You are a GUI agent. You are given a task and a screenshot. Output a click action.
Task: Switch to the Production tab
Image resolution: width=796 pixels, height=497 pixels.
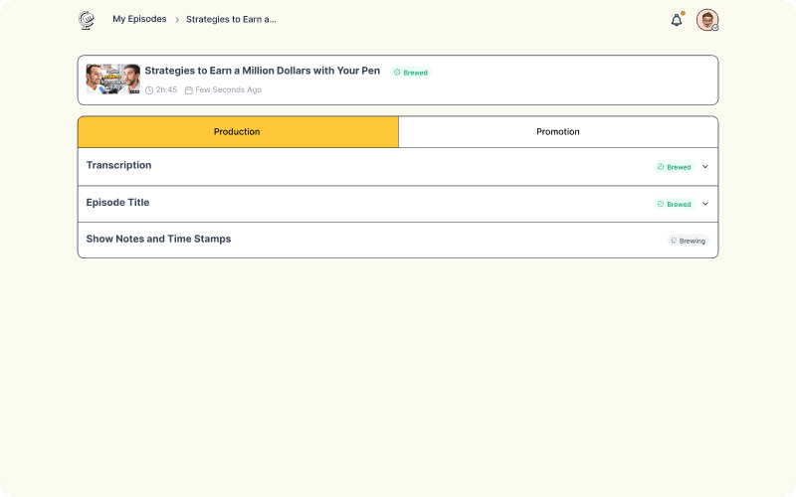click(238, 132)
